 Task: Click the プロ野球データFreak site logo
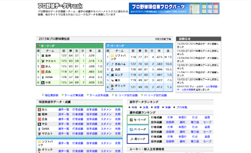coord(60,6)
